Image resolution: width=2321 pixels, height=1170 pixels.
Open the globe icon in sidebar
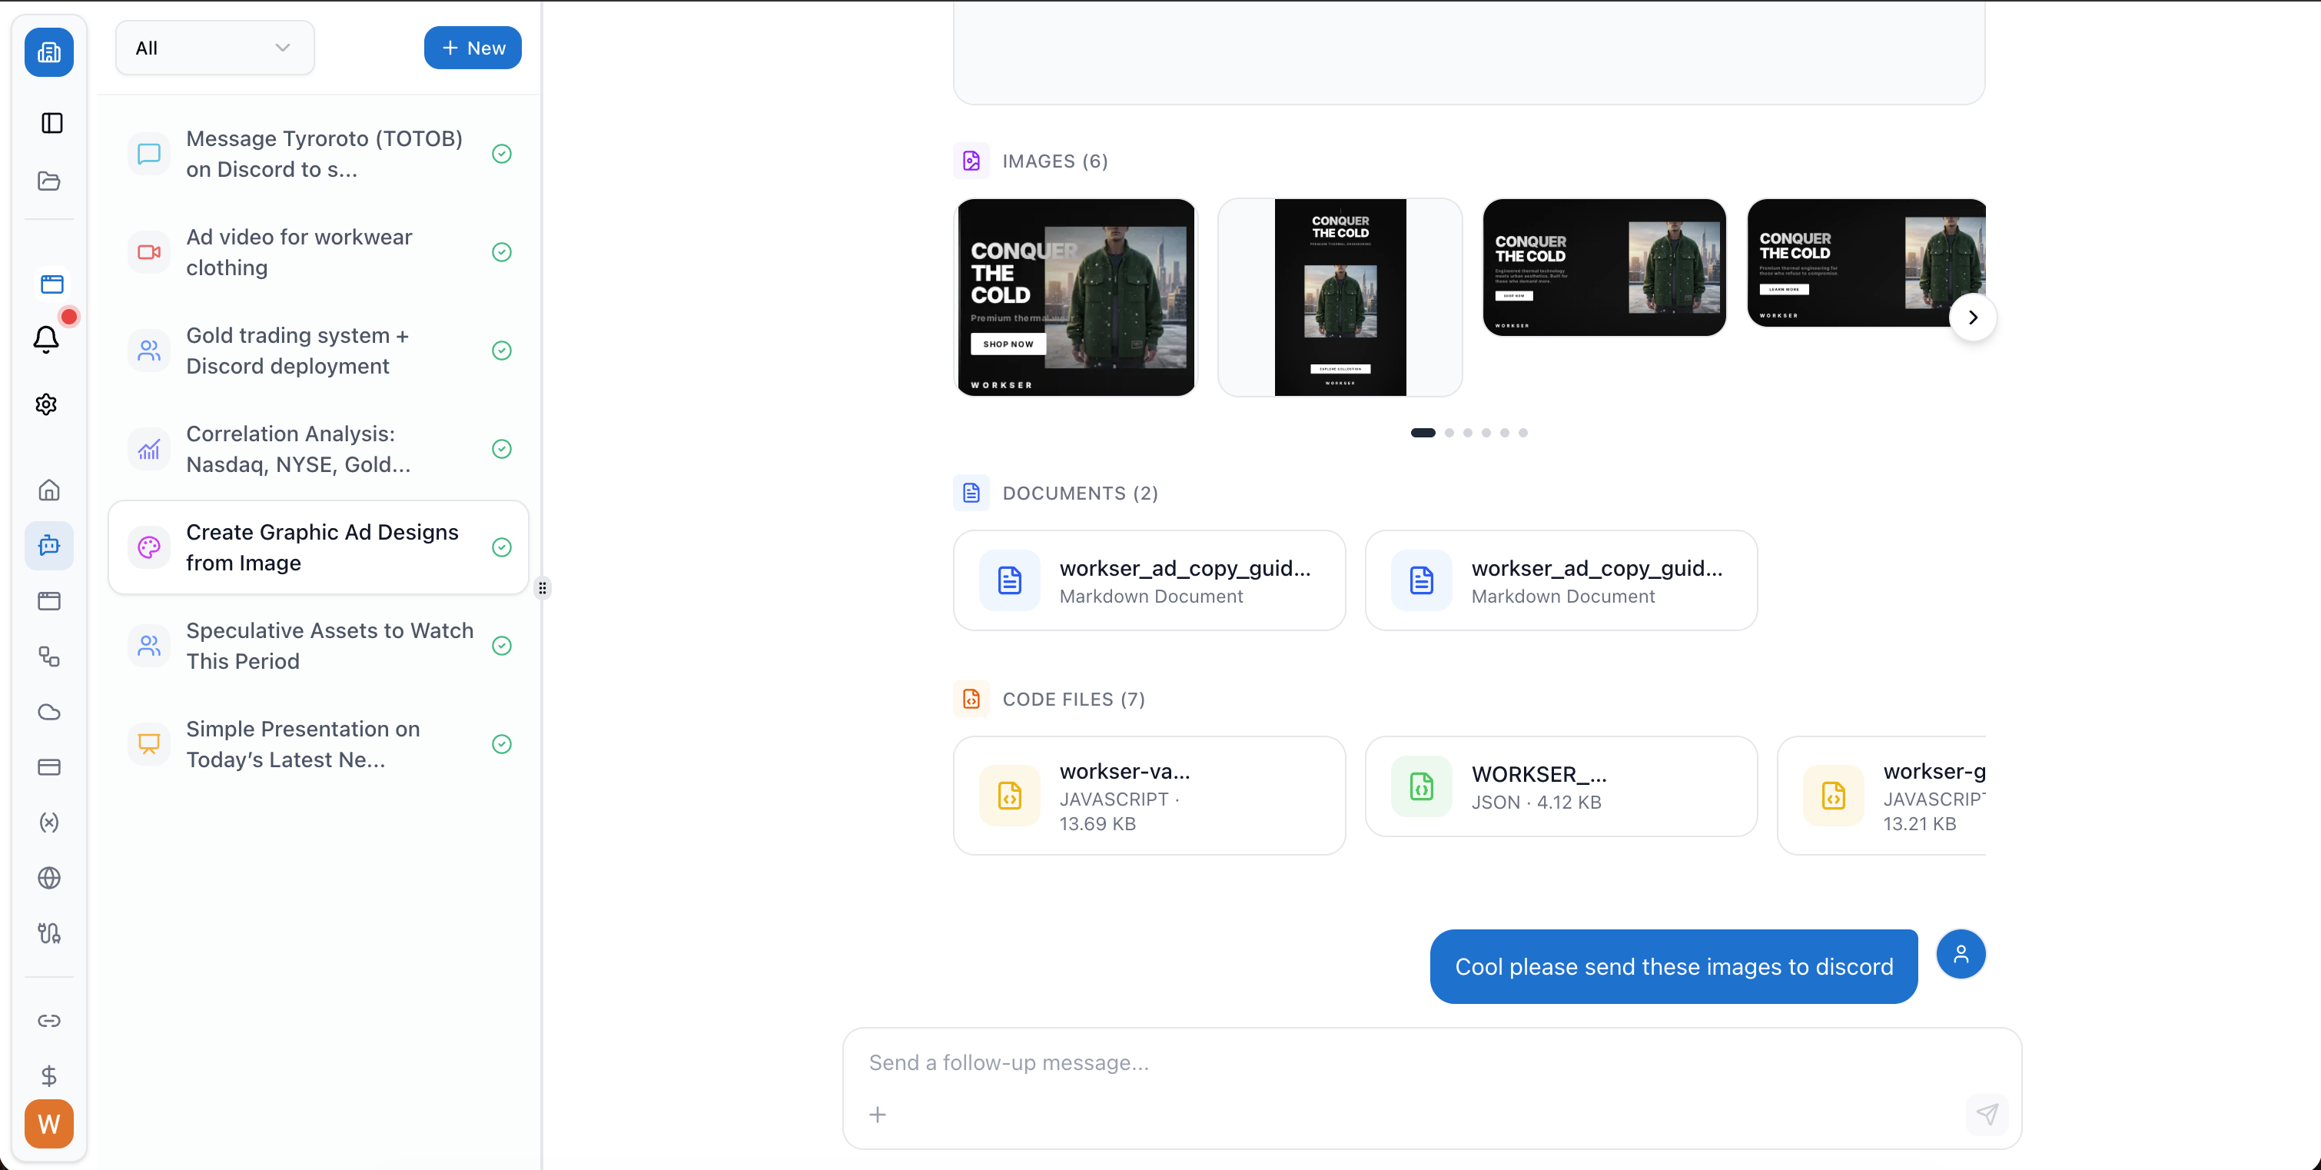coord(48,877)
